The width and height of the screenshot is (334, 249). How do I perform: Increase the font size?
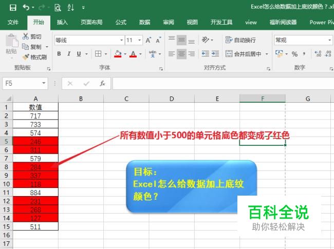click(149, 40)
